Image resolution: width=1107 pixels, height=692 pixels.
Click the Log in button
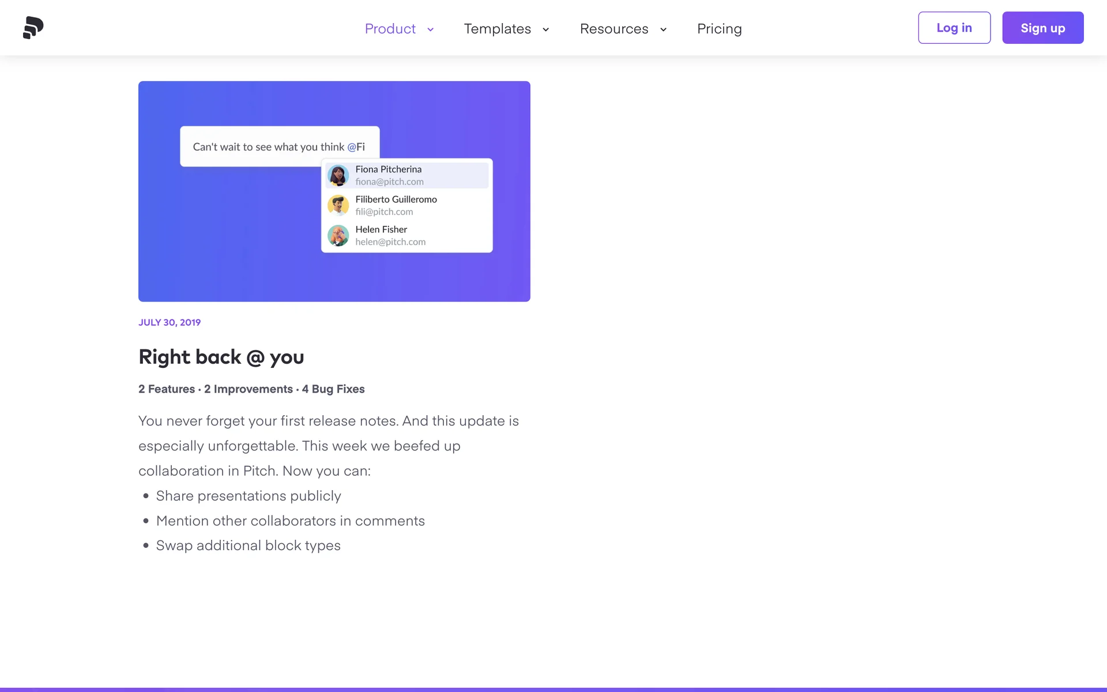[x=954, y=28]
